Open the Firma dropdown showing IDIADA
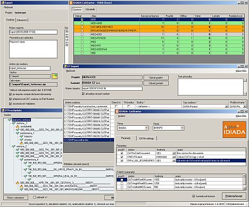The height and width of the screenshot is (207, 249). (x=147, y=128)
